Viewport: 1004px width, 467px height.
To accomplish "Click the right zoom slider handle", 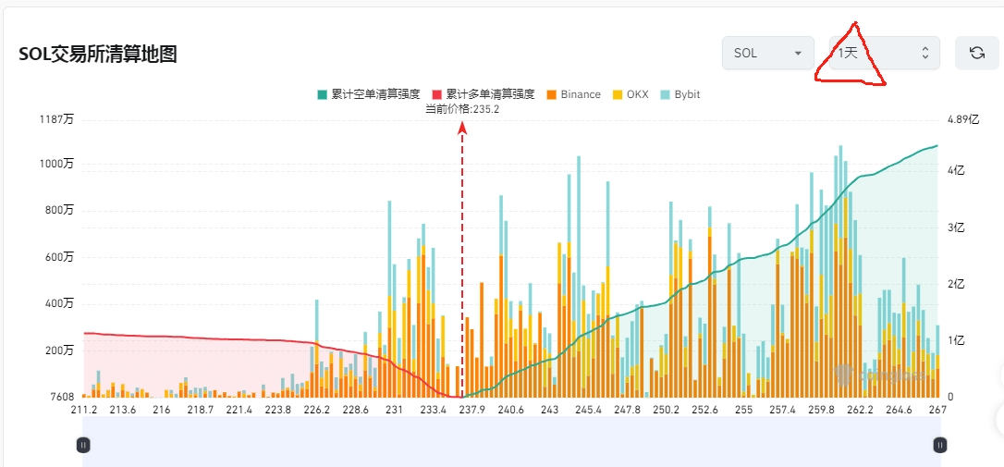I will coord(940,445).
